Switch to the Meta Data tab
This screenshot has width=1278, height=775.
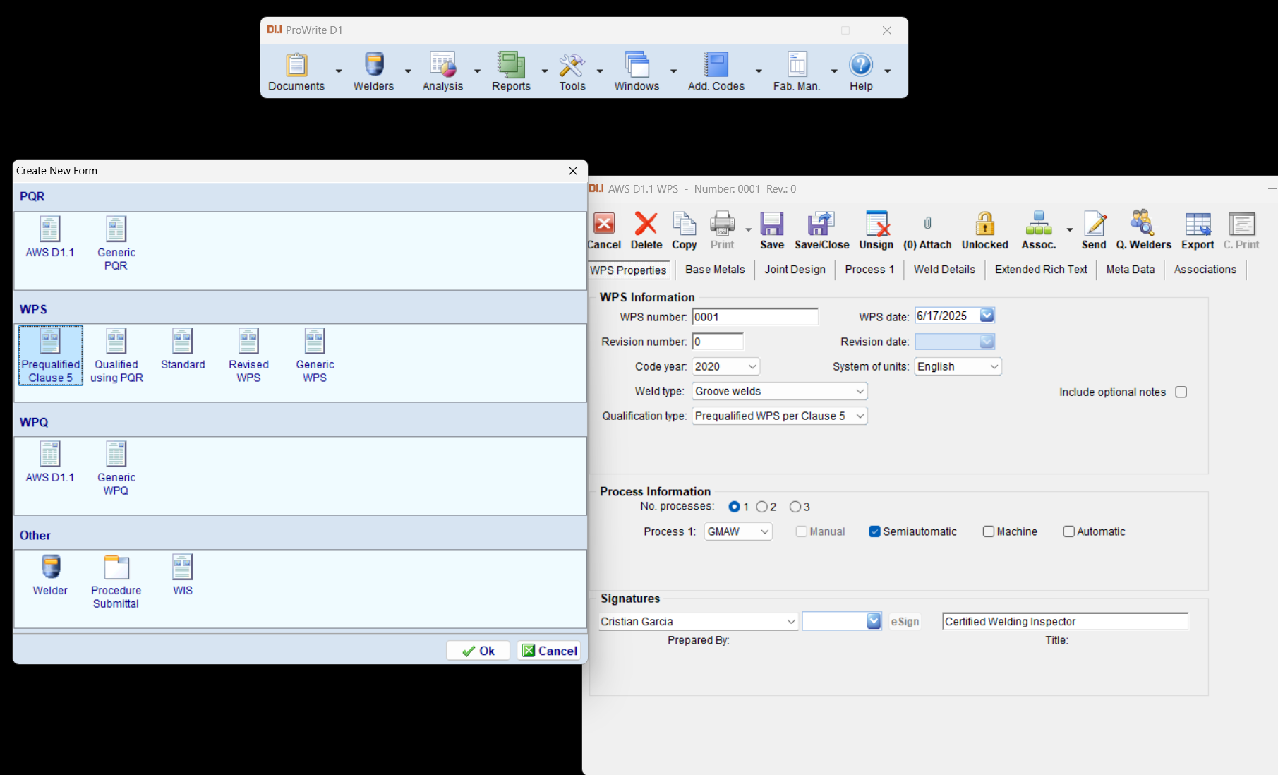coord(1131,270)
